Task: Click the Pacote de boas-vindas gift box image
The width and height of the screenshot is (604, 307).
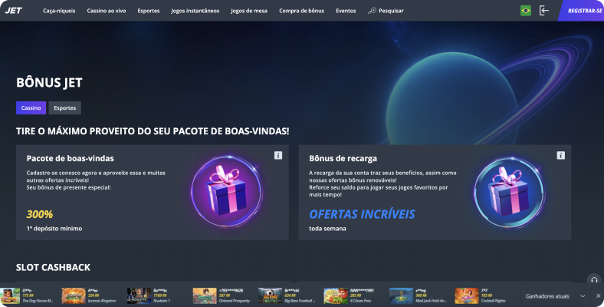Action: coord(227,191)
